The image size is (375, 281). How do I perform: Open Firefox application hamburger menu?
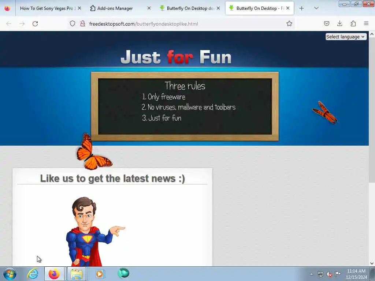(x=366, y=24)
